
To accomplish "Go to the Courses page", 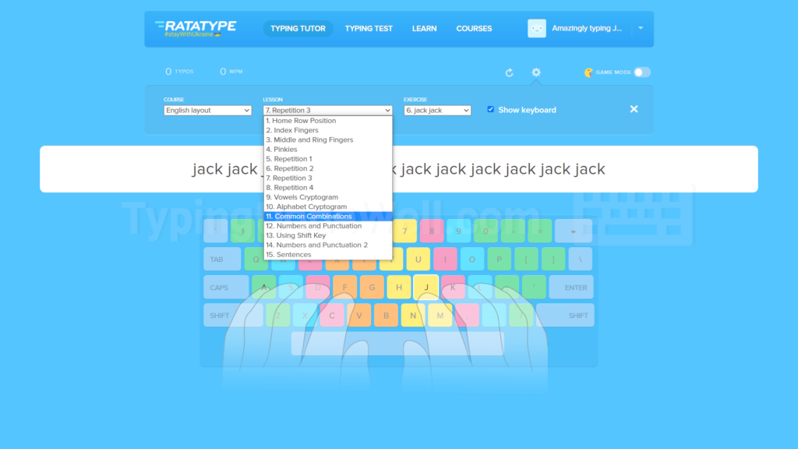I will click(474, 29).
